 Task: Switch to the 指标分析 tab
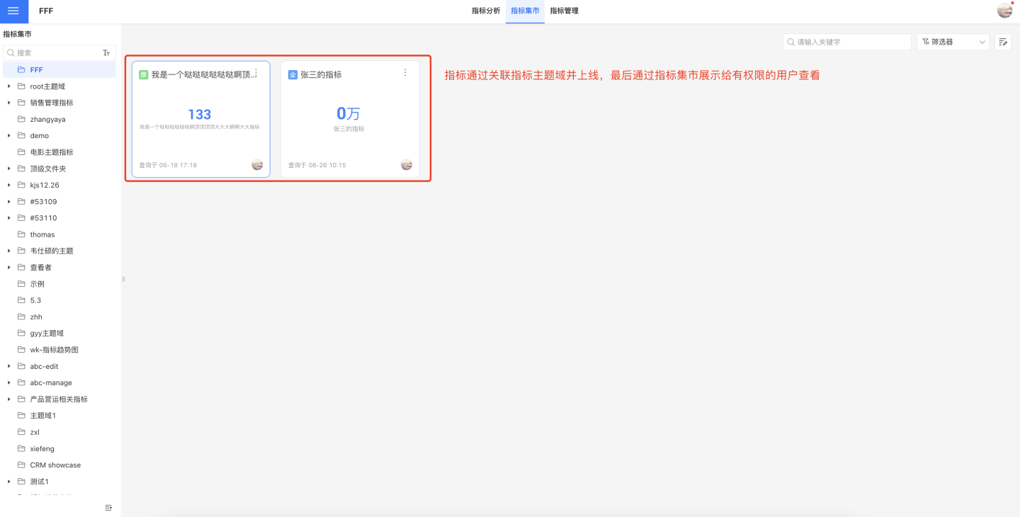pyautogui.click(x=486, y=11)
